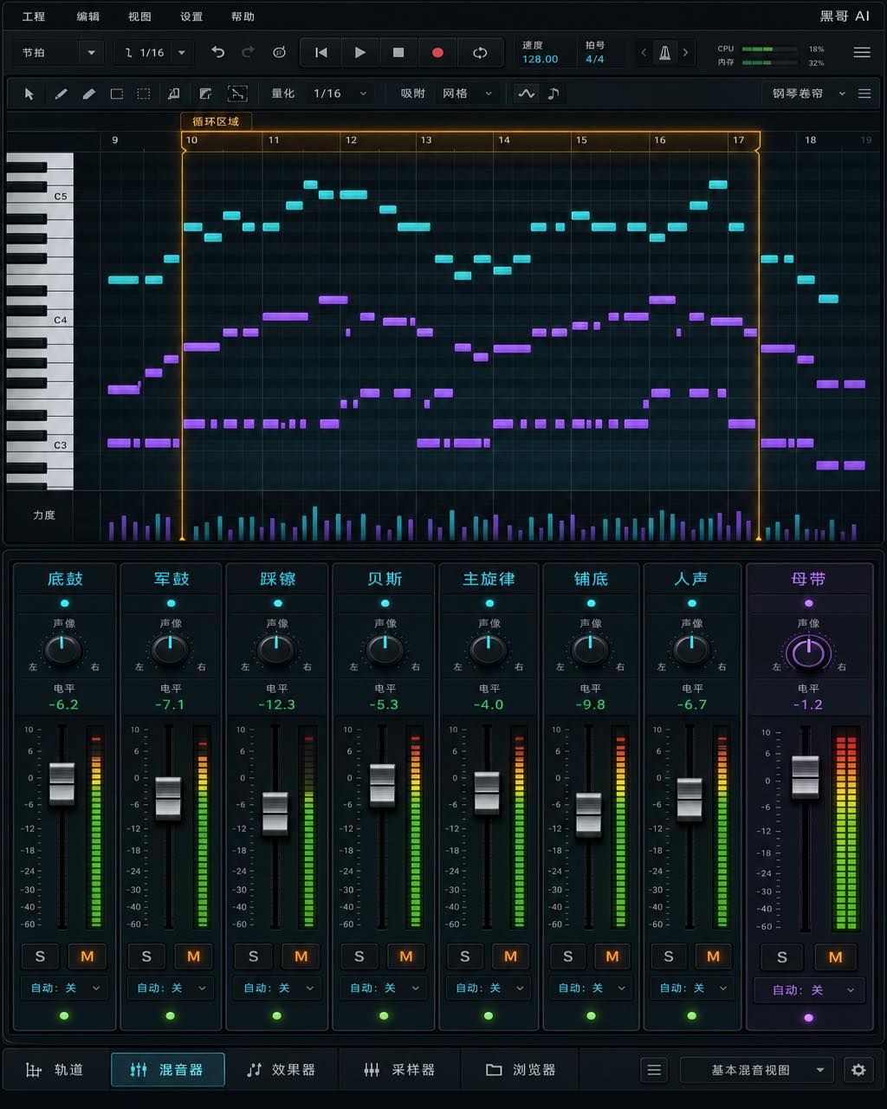Switch to the 浏览器 tab
Screen dimensions: 887x1109
[521, 1070]
